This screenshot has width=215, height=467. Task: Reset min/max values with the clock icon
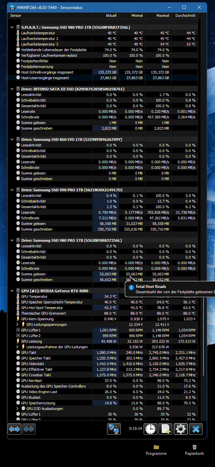(x=150, y=429)
